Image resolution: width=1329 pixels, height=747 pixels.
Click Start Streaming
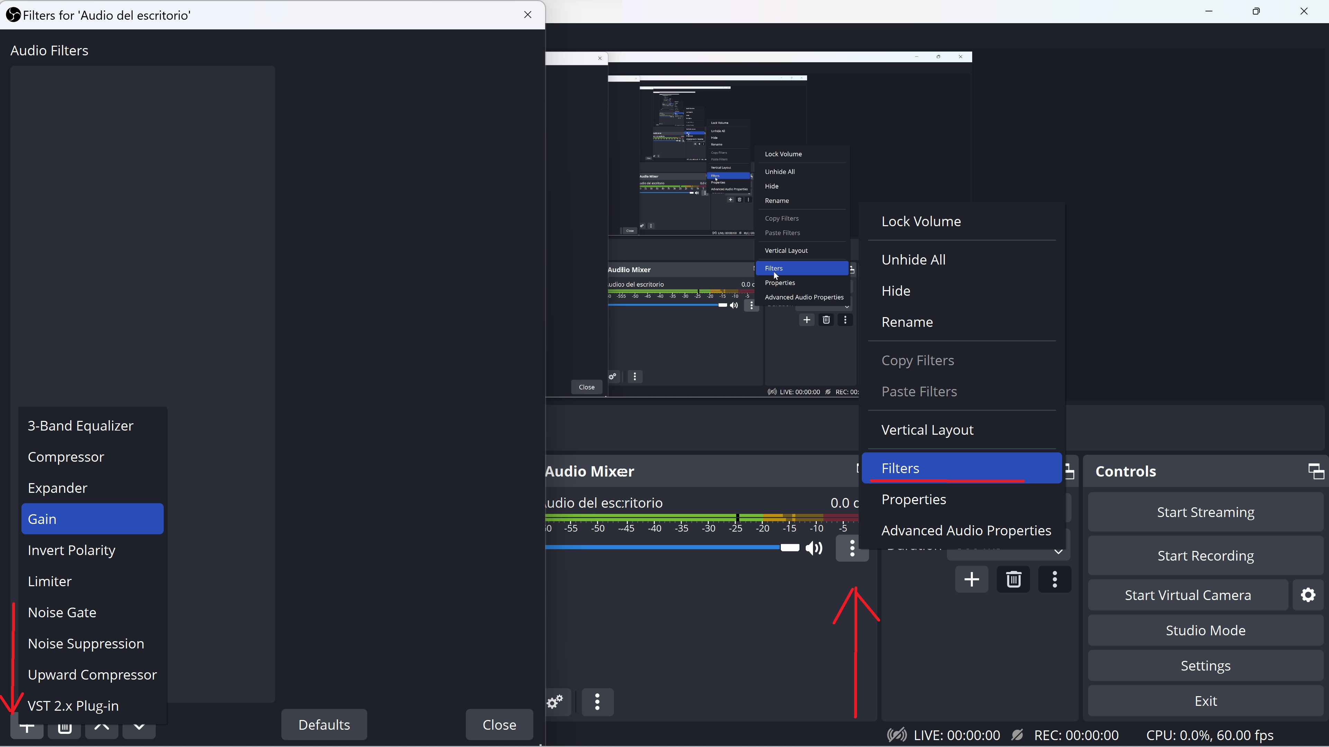pos(1205,512)
